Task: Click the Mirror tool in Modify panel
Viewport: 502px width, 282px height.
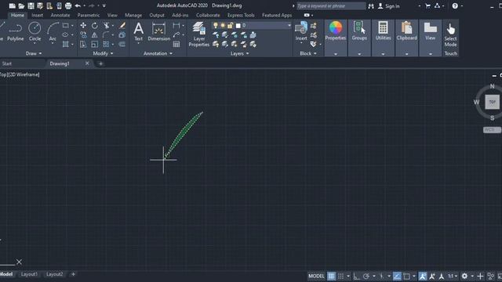Action: [95, 34]
